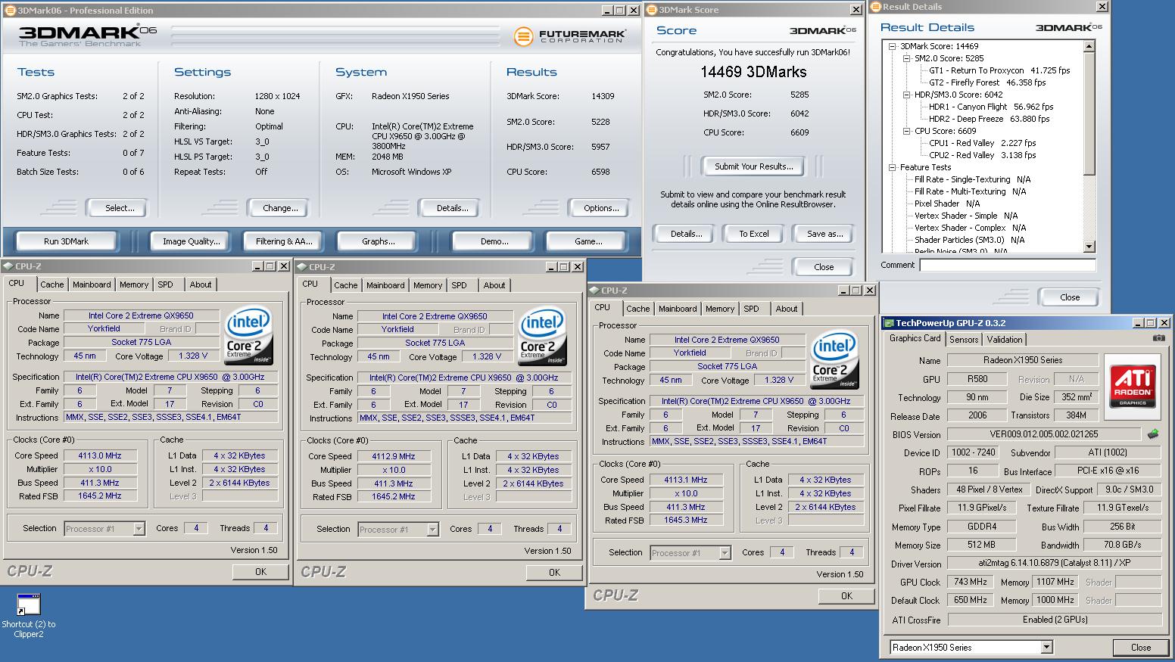Open Memory tab in CPU-Z showing 4112.9 MHz
The width and height of the screenshot is (1175, 662).
pyautogui.click(x=428, y=285)
